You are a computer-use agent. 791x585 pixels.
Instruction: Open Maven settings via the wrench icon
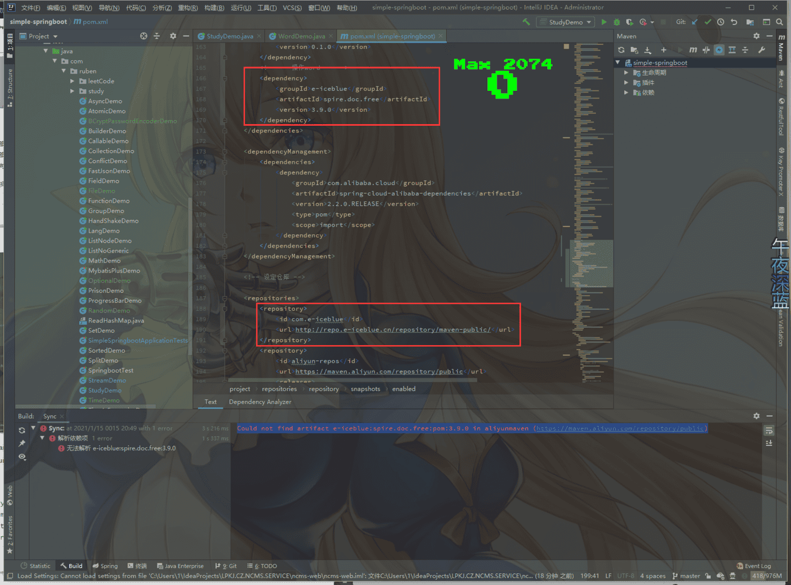coord(762,50)
